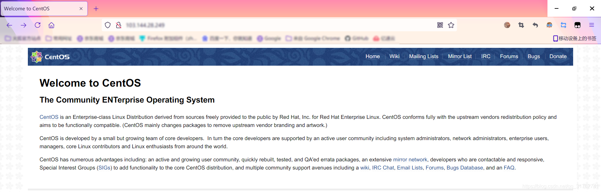Image resolution: width=601 pixels, height=192 pixels.
Task: Restore down the browser window
Action: click(574, 8)
